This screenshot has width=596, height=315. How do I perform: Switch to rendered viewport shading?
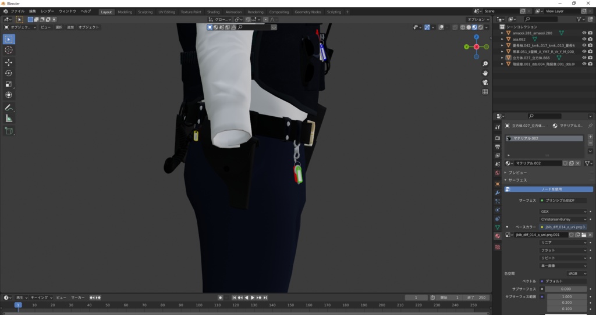pos(480,27)
